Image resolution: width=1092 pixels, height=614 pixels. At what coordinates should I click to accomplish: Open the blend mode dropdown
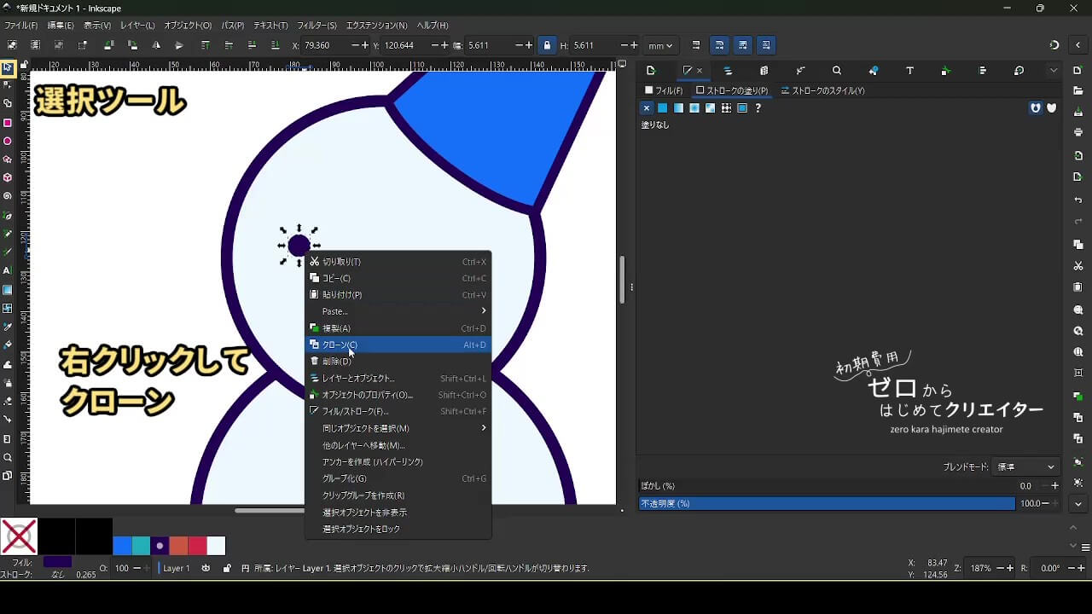(x=1027, y=466)
